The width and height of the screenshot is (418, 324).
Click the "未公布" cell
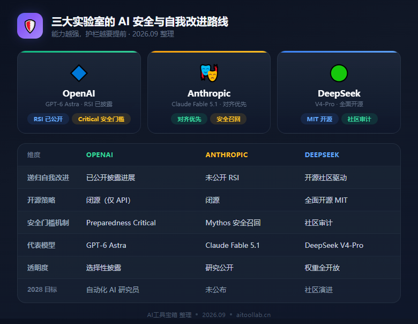coord(216,290)
